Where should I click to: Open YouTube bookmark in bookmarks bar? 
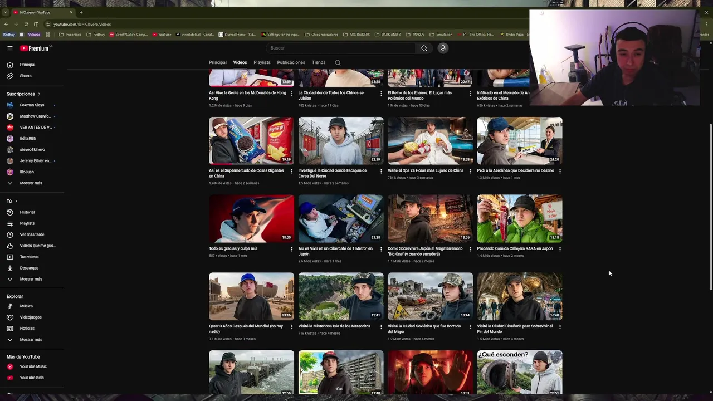(x=162, y=35)
